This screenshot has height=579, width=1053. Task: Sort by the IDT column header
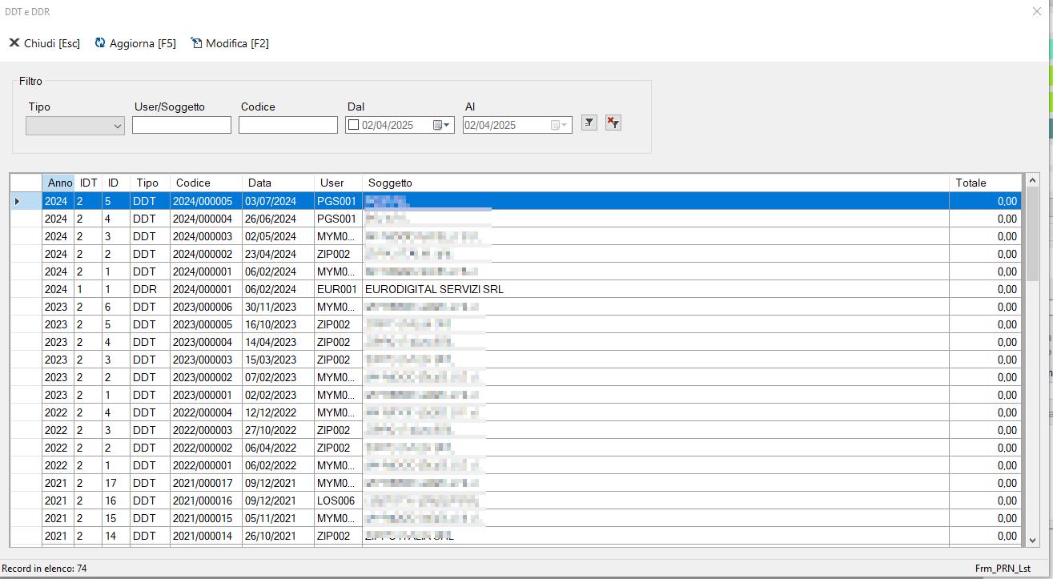pyautogui.click(x=88, y=183)
